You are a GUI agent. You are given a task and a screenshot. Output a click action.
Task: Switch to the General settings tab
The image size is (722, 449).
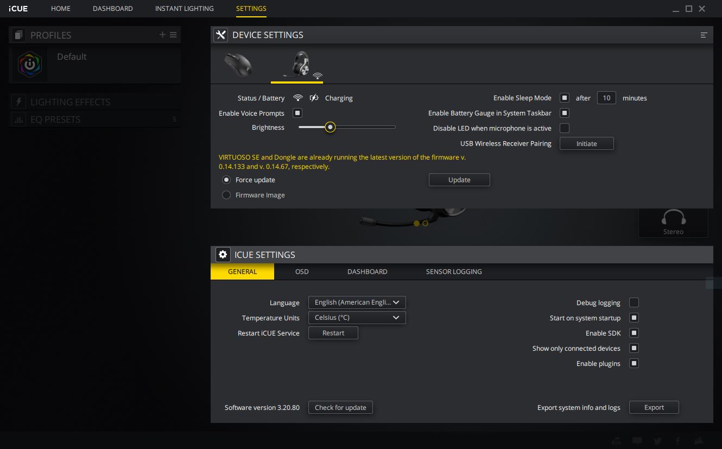click(x=243, y=271)
